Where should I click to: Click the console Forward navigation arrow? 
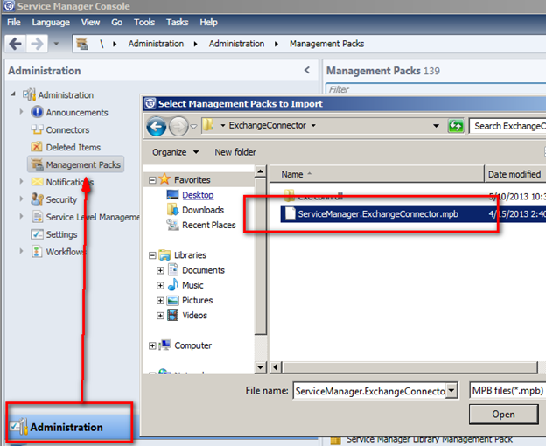pos(37,44)
